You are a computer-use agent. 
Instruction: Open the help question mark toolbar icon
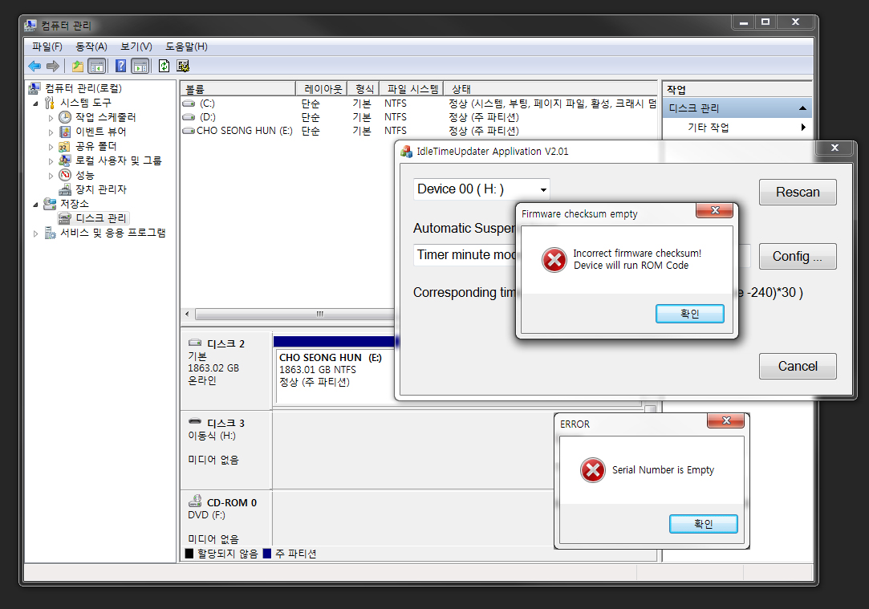tap(120, 66)
